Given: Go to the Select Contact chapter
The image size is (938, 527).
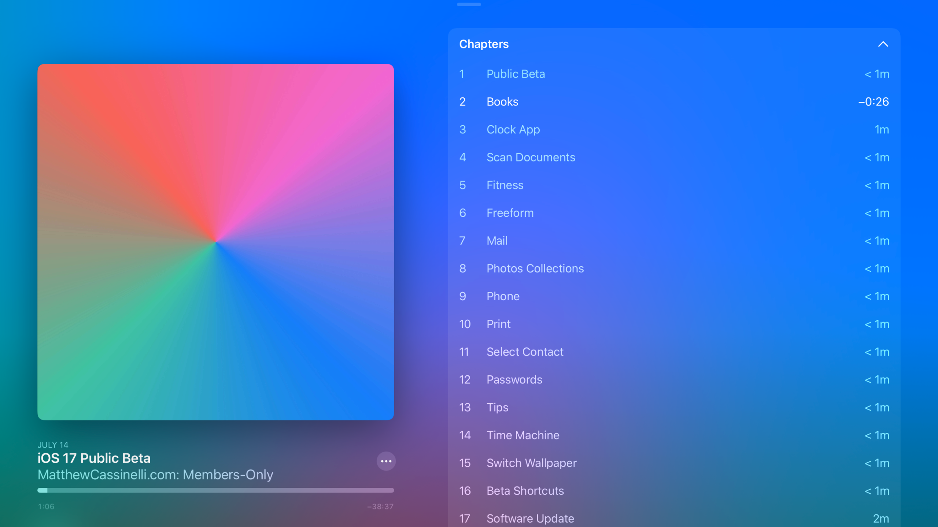Looking at the screenshot, I should [x=674, y=352].
